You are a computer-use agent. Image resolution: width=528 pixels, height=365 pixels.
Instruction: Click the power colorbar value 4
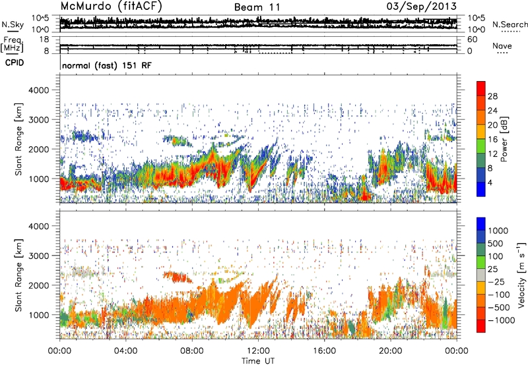click(490, 182)
